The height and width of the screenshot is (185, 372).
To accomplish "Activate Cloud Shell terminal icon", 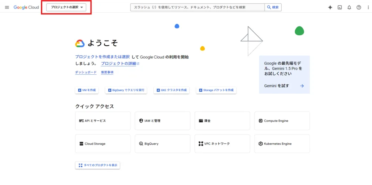I will (340, 7).
